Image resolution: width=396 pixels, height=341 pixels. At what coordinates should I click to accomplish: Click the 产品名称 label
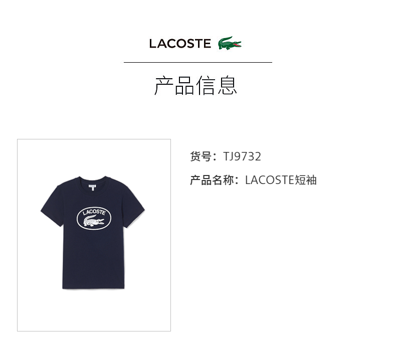tap(212, 180)
